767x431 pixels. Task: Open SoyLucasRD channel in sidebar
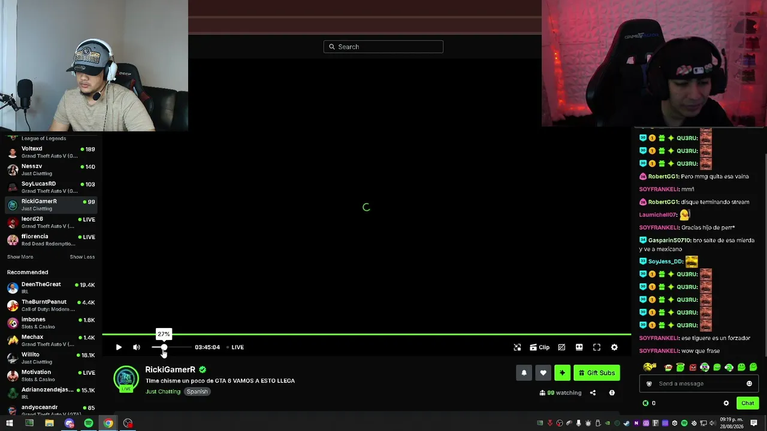(x=51, y=187)
